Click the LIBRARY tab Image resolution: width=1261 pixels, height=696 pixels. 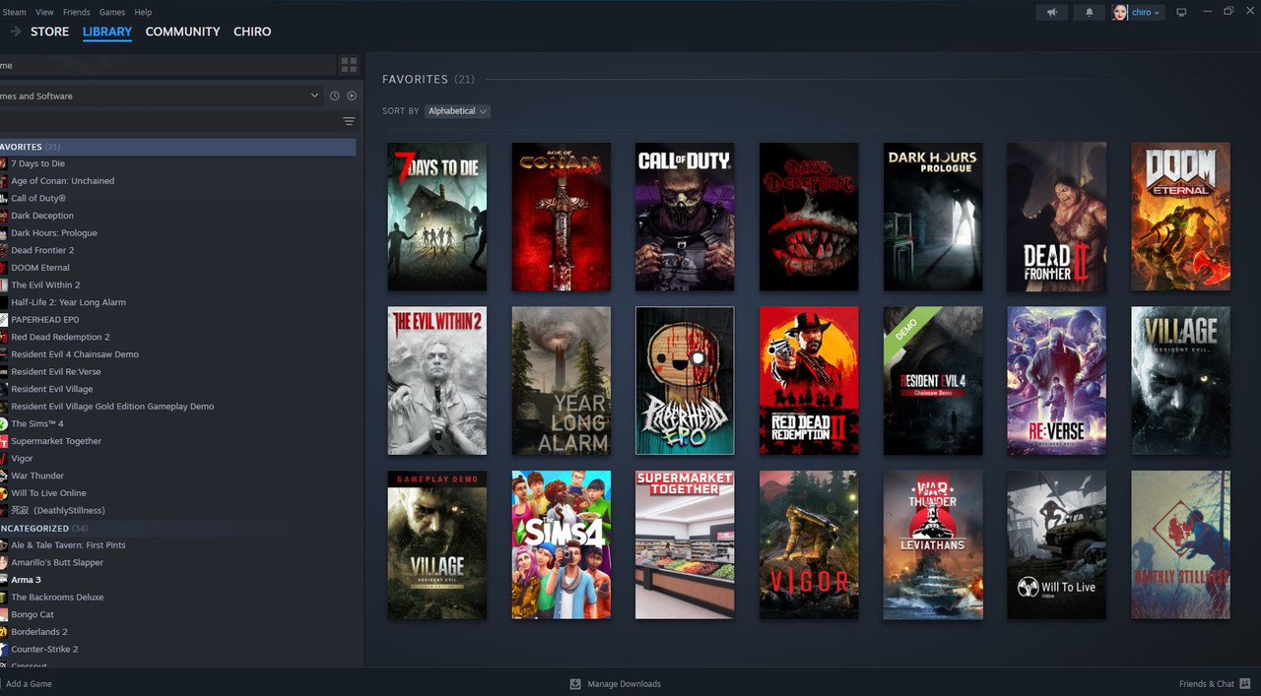point(107,32)
